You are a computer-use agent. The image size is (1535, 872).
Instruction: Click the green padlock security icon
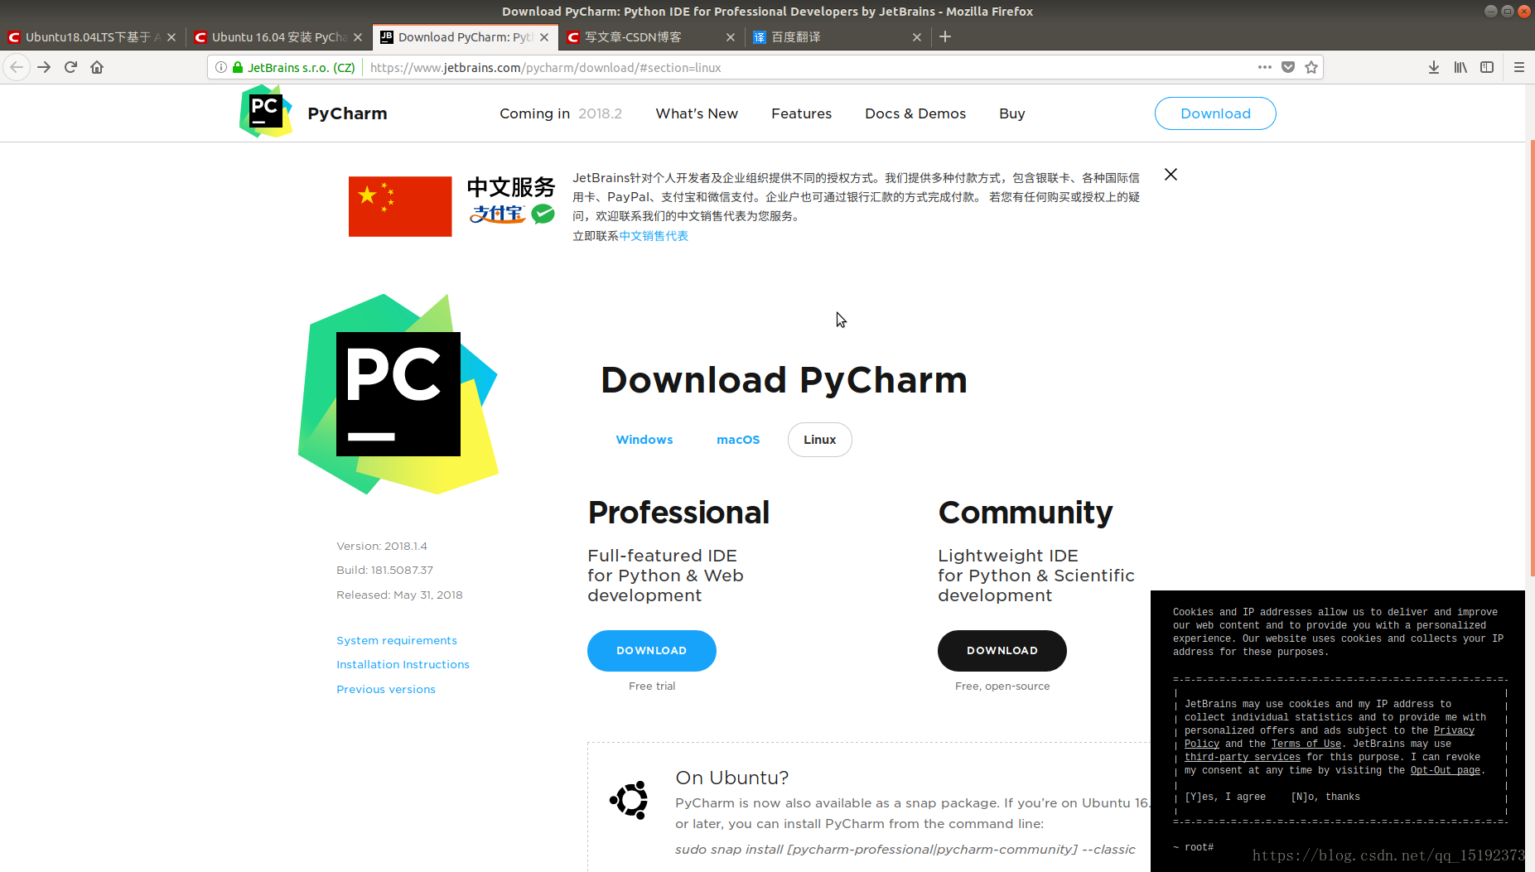coord(238,67)
